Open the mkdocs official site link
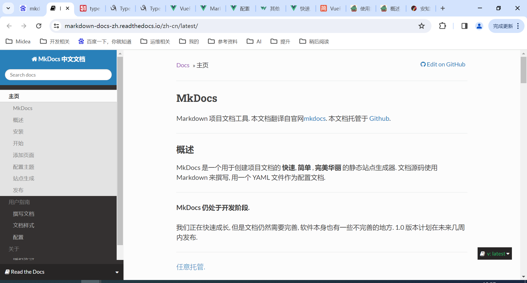The height and width of the screenshot is (283, 527). [x=315, y=118]
